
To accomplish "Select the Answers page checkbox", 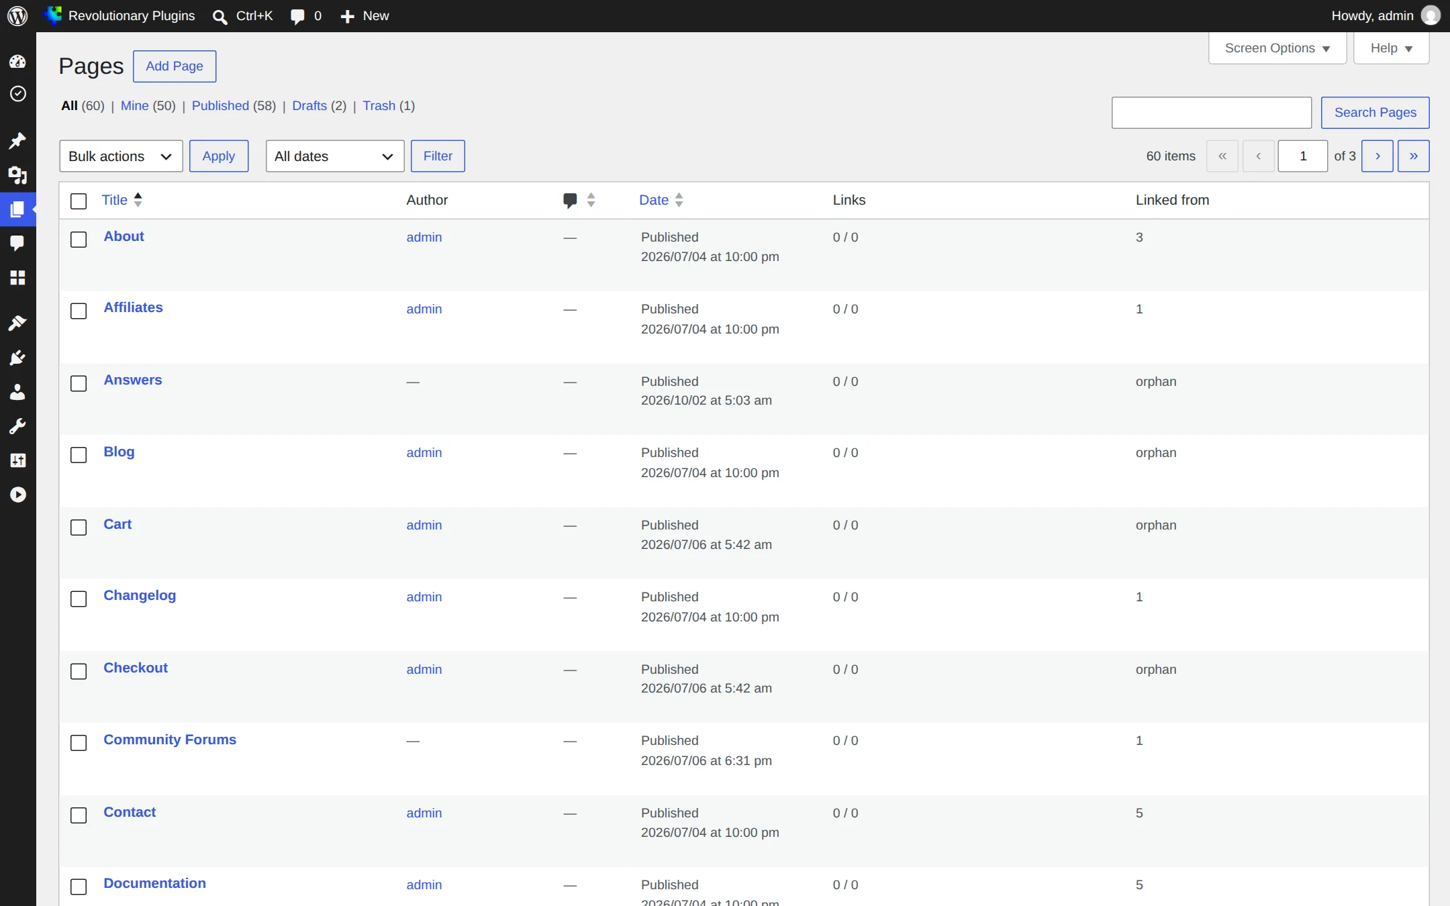I will [79, 383].
